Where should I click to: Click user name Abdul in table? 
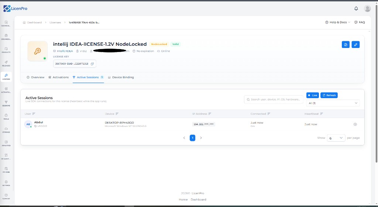38,122
